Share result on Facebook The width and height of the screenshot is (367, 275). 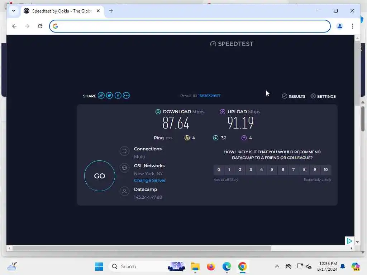point(118,95)
